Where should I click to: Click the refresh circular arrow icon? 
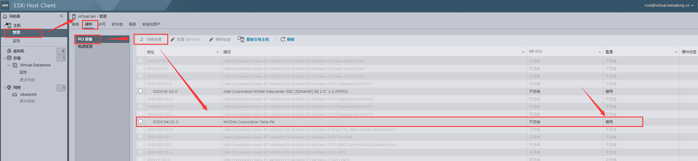[283, 39]
